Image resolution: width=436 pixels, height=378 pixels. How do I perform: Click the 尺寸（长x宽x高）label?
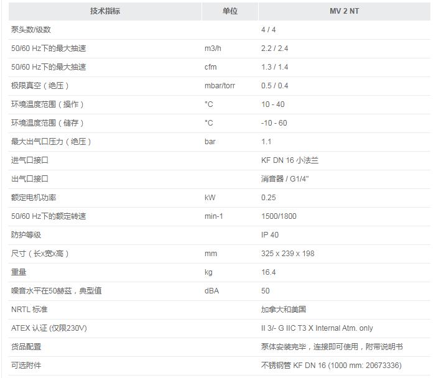(40, 253)
